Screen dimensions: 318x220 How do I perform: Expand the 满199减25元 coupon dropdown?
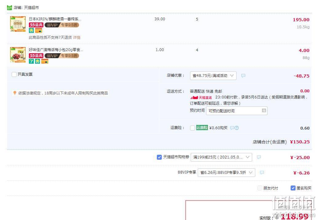221,157
